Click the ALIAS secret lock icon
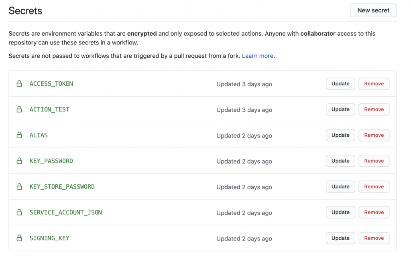 (x=19, y=135)
